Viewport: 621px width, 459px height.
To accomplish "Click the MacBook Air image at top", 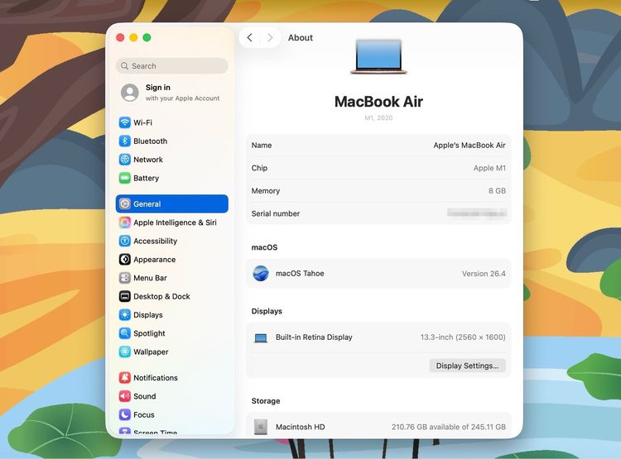I will tap(378, 56).
